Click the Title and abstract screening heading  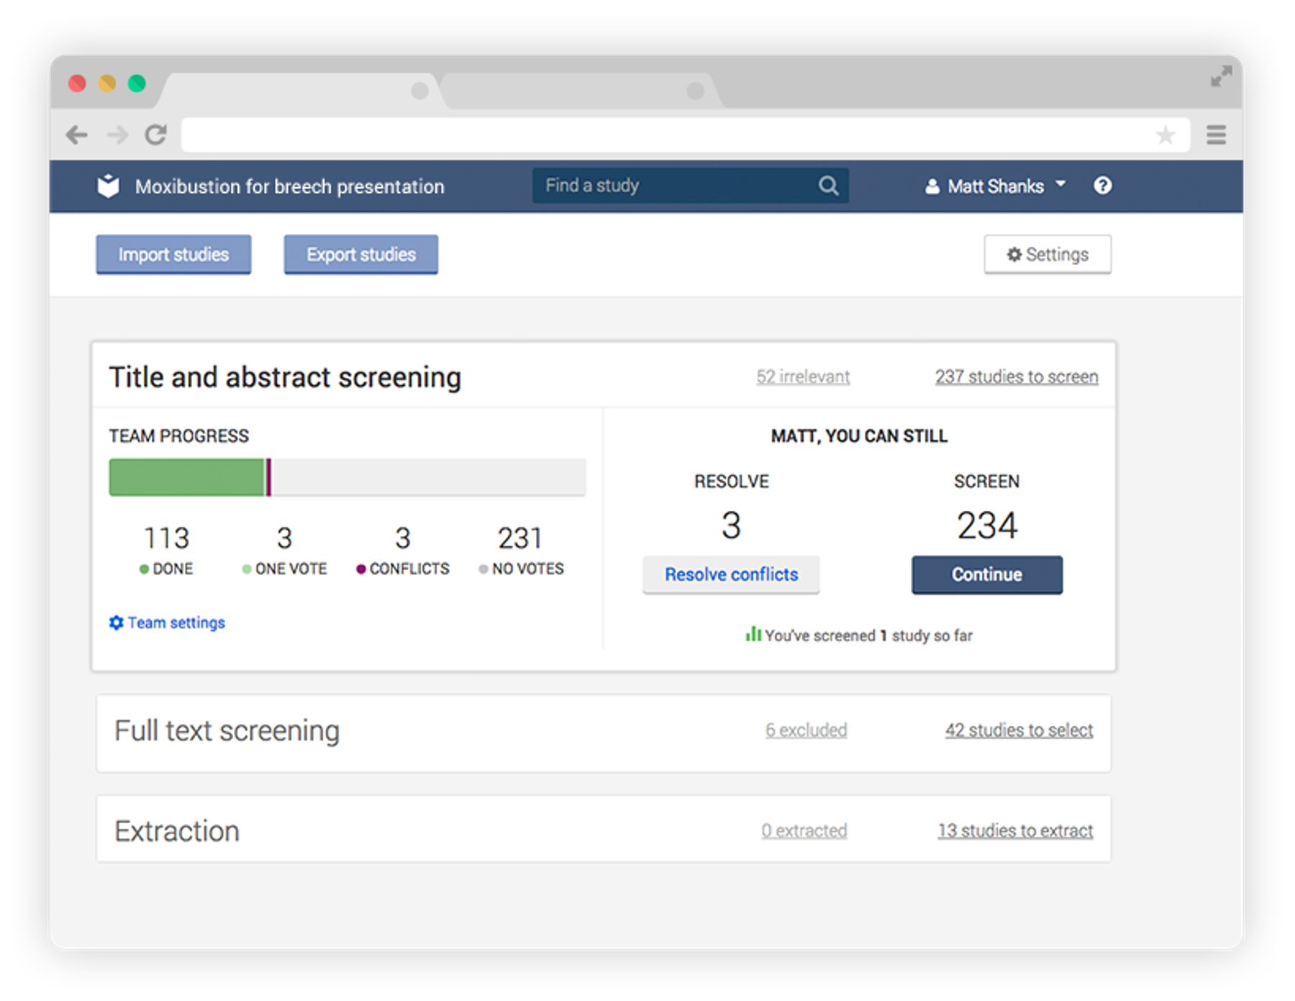coord(285,377)
